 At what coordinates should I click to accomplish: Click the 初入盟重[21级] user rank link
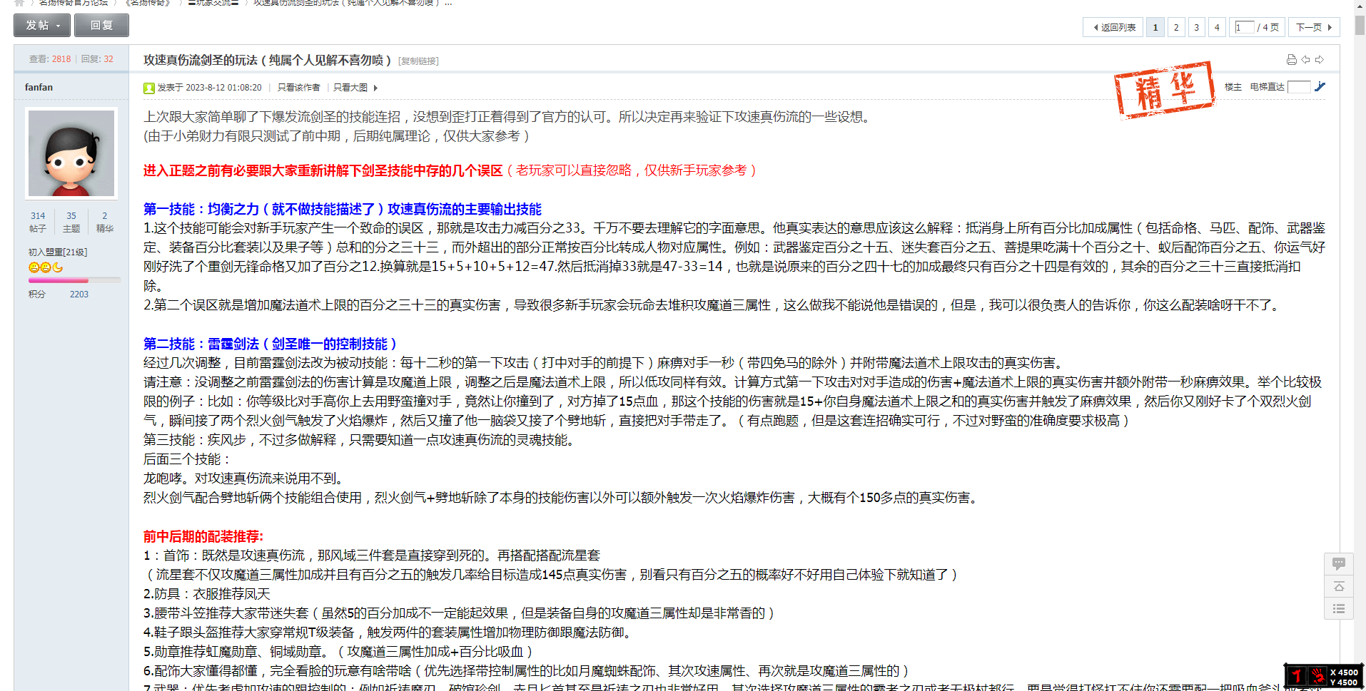click(58, 252)
